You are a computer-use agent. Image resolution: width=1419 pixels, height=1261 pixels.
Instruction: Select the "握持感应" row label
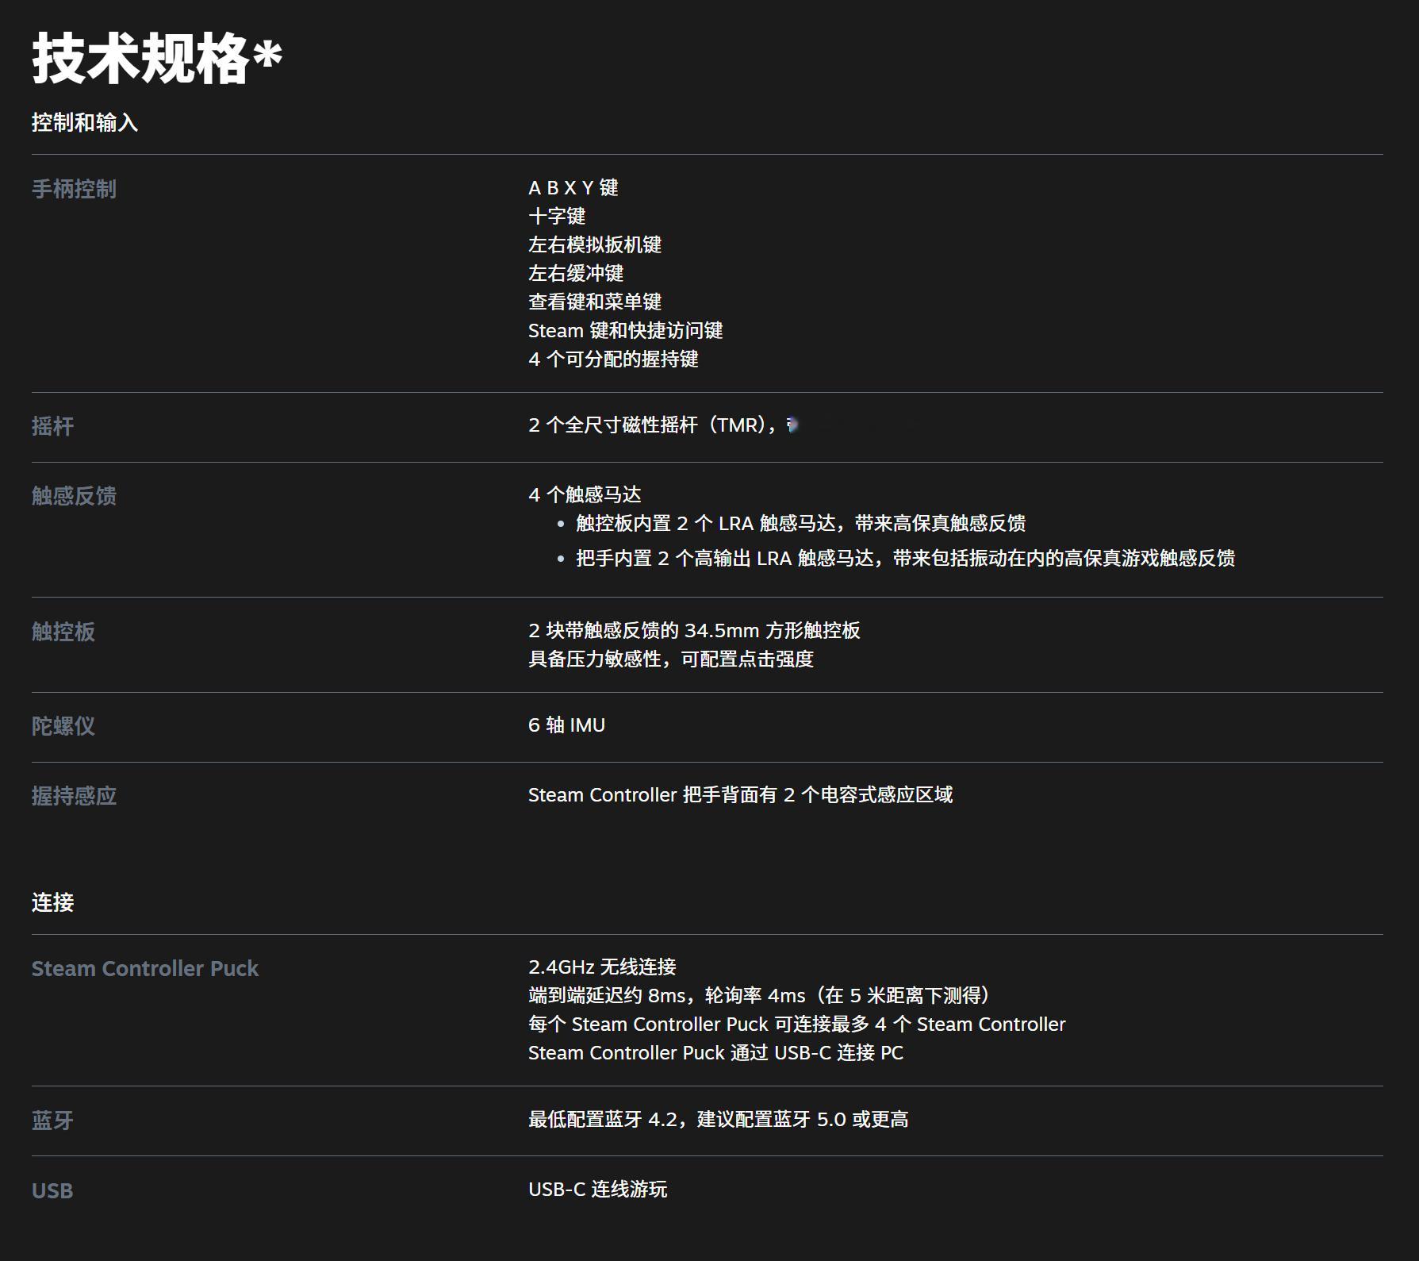point(74,796)
